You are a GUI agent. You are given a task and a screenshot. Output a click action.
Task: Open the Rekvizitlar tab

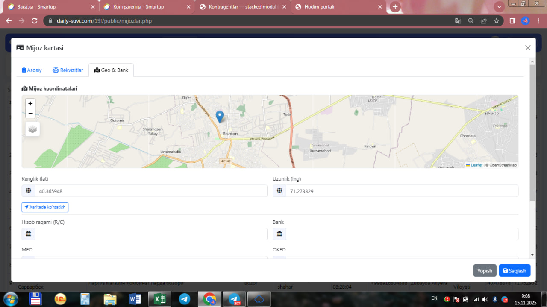coord(68,70)
